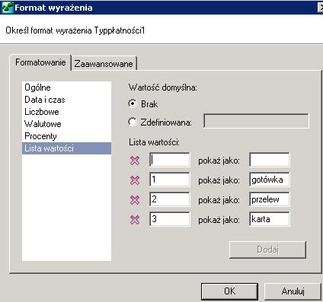The height and width of the screenshot is (302, 323).
Task: Cancel dialog with Anuluj button
Action: [293, 291]
